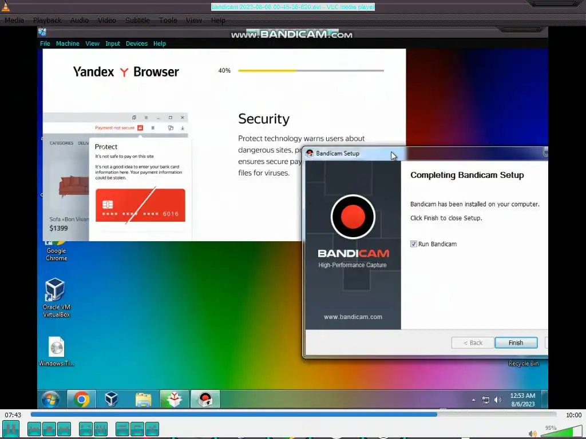
Task: Click the Bandicam Setup title bar icon
Action: coord(310,153)
